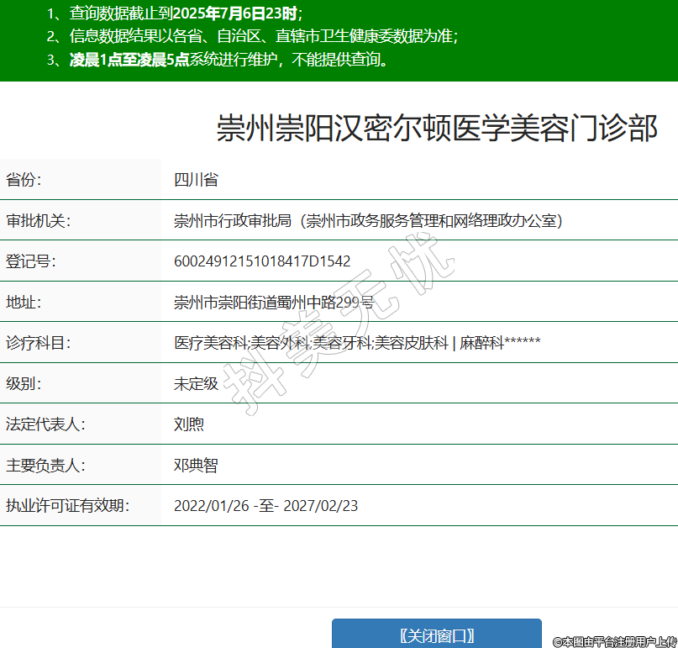The height and width of the screenshot is (648, 678).
Task: Click the legal representative name 刘煦
Action: [x=189, y=424]
